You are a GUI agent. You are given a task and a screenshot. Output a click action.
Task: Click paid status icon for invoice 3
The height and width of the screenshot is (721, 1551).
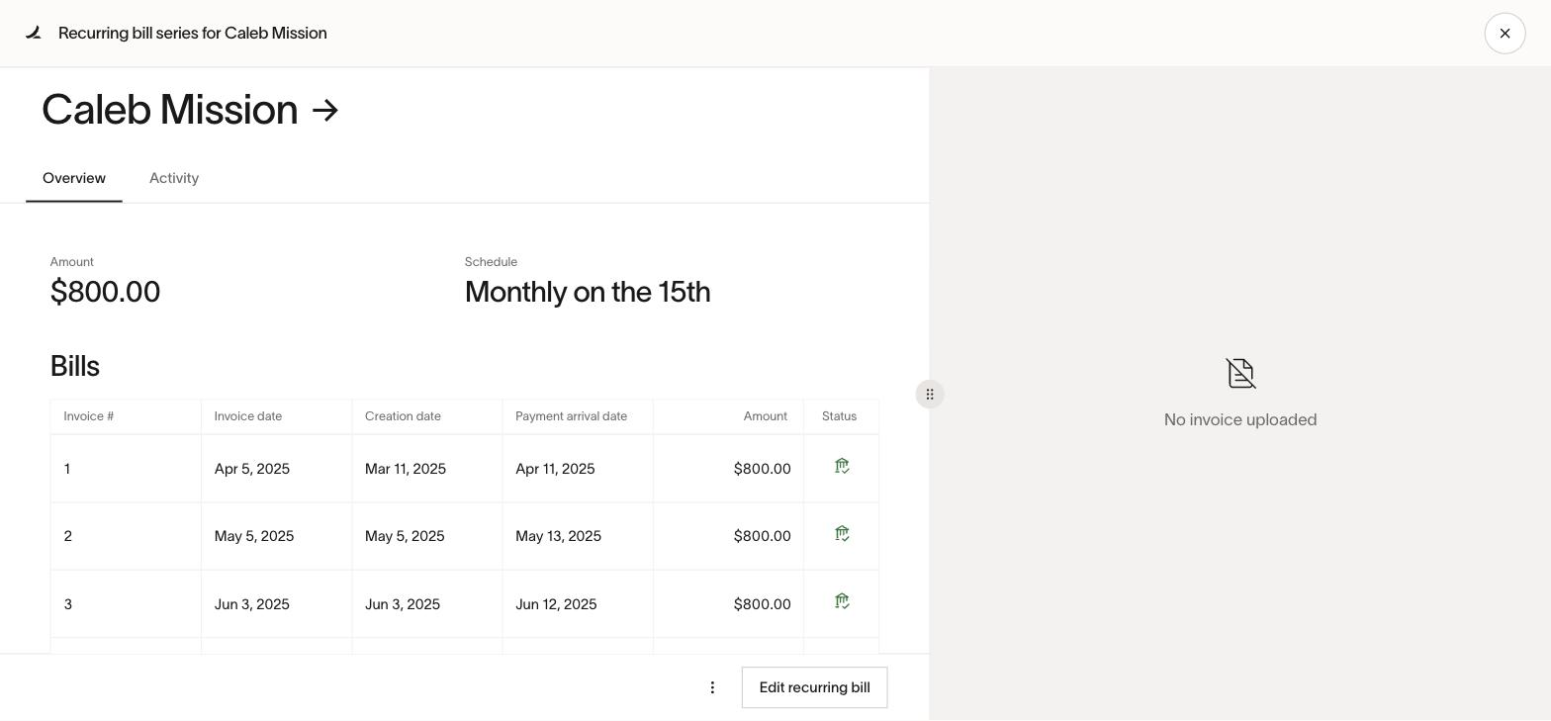(x=842, y=601)
